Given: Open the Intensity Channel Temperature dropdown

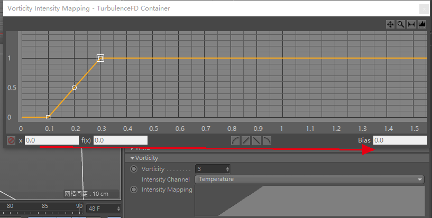Looking at the screenshot, I should [309, 179].
